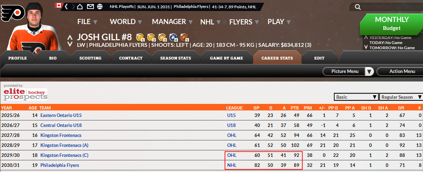
Task: Click the Canada flag icon
Action: [58, 6]
